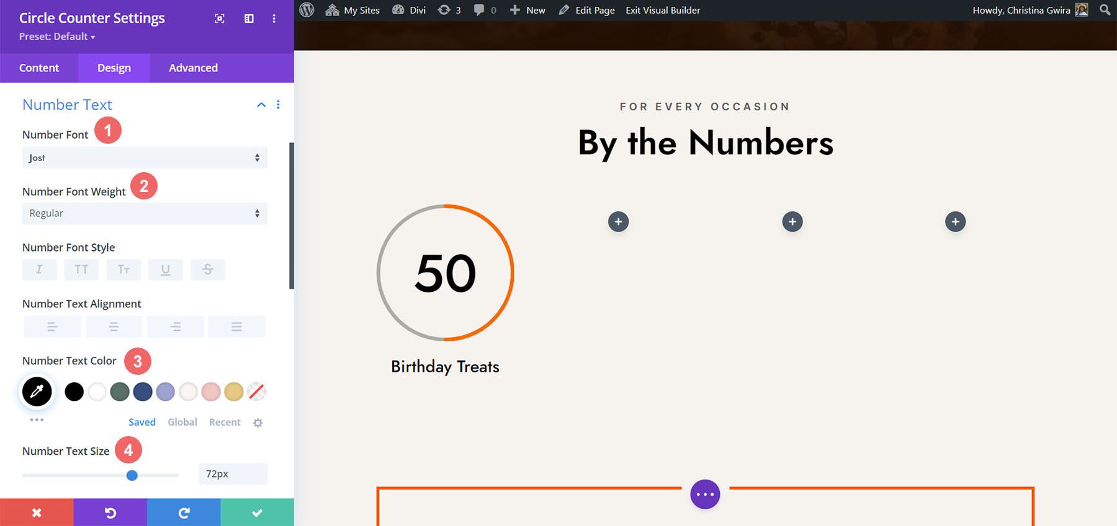
Task: Click Exit Visual Builder
Action: click(663, 10)
